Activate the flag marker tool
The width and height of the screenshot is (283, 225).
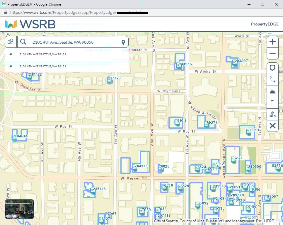[x=272, y=103]
